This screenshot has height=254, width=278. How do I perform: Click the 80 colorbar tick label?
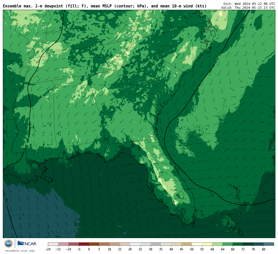pyautogui.click(x=264, y=249)
